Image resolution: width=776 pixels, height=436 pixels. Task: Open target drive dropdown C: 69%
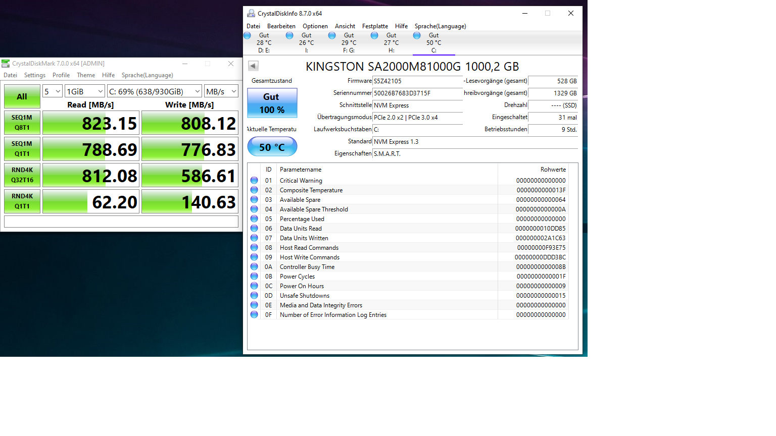coord(155,91)
